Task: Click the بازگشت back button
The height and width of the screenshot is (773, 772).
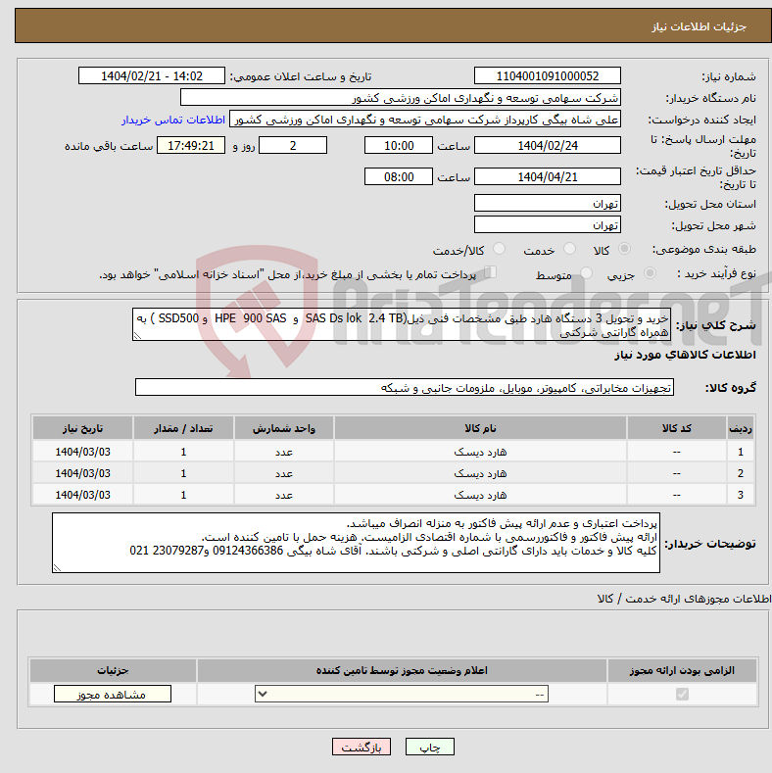Action: click(x=362, y=747)
